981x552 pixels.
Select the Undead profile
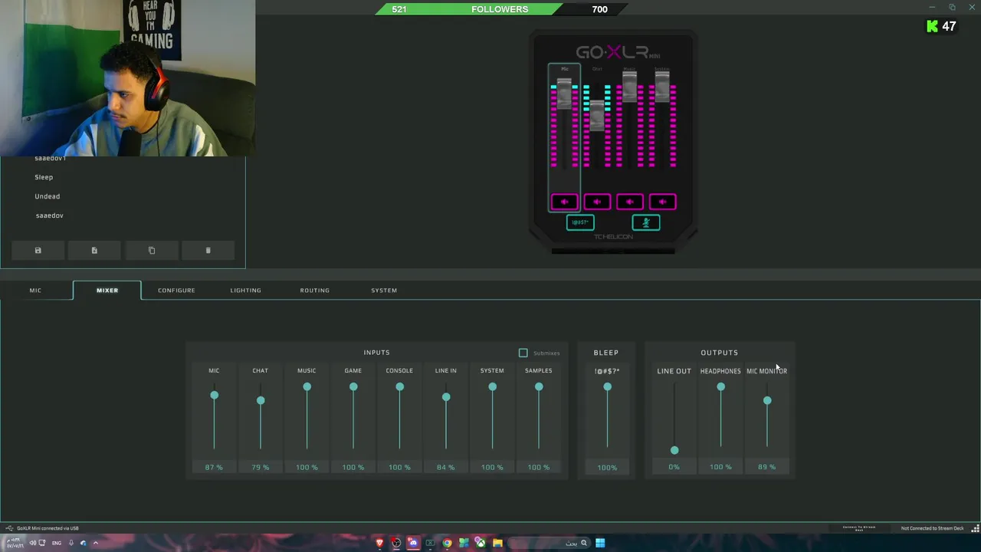[48, 196]
